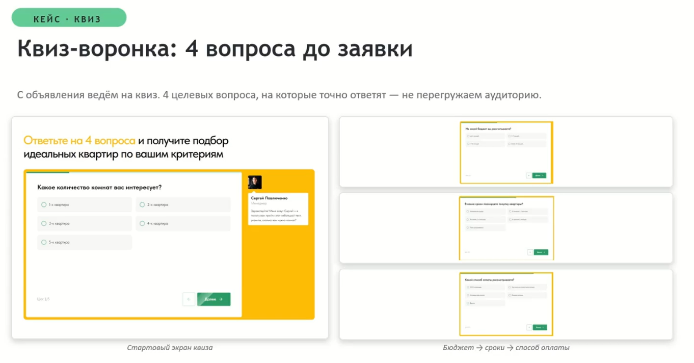This screenshot has width=694, height=363.
Task: Click the green progress bar above the rooms question
Action: (47, 173)
